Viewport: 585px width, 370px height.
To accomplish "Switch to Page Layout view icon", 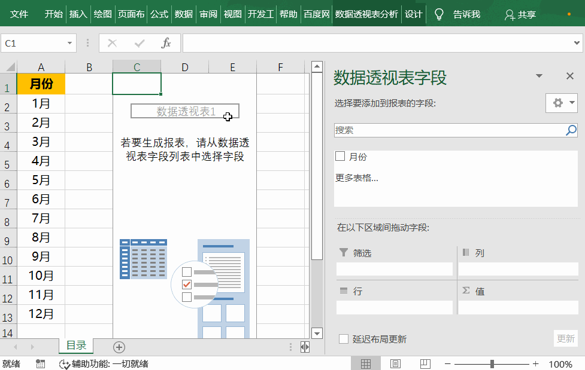I will (395, 363).
